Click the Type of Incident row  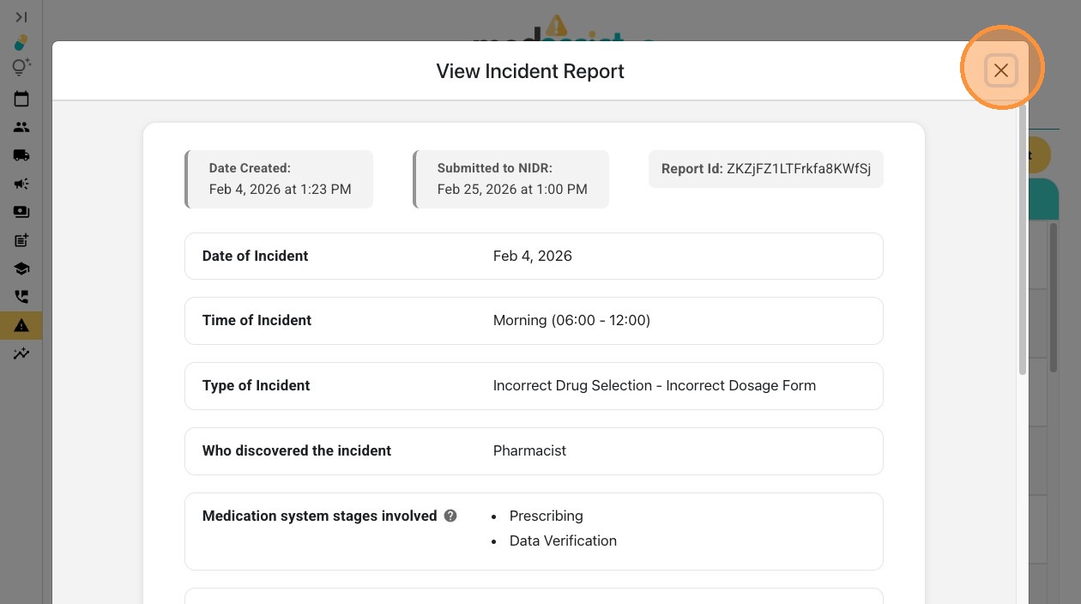tap(534, 386)
